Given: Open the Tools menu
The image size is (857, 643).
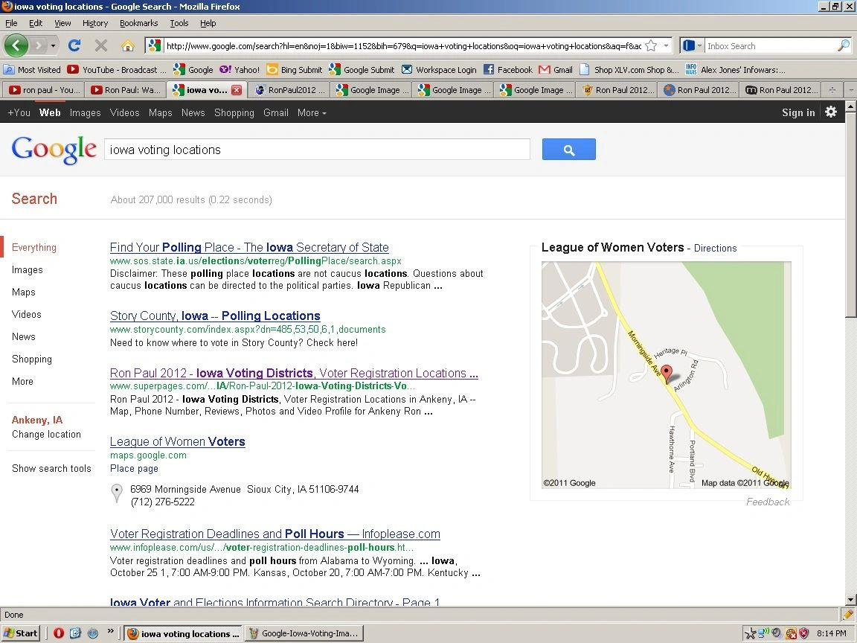Looking at the screenshot, I should point(179,23).
